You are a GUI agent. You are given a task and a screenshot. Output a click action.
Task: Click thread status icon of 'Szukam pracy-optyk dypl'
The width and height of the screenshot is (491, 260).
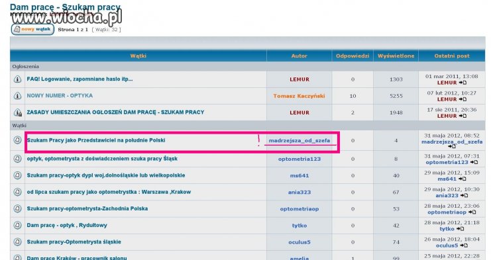[17, 175]
